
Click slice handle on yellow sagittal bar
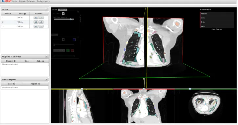pos(82,89)
